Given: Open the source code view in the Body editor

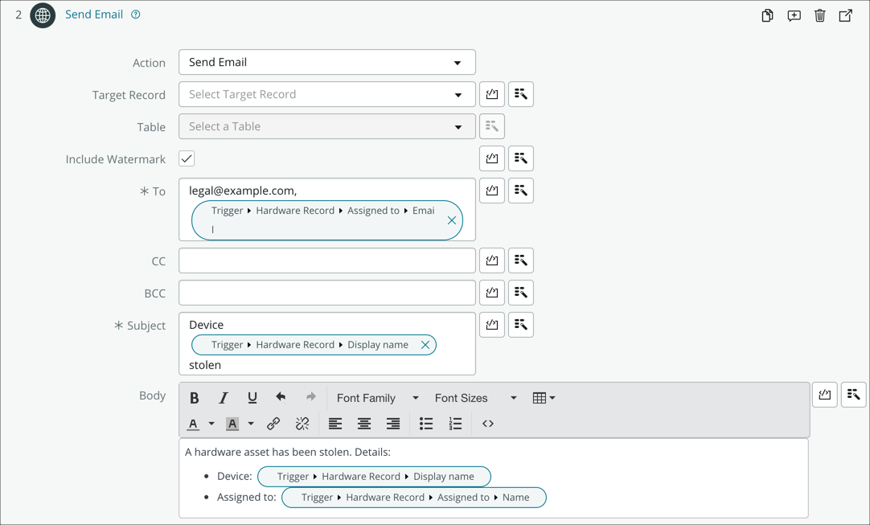Looking at the screenshot, I should pos(487,423).
